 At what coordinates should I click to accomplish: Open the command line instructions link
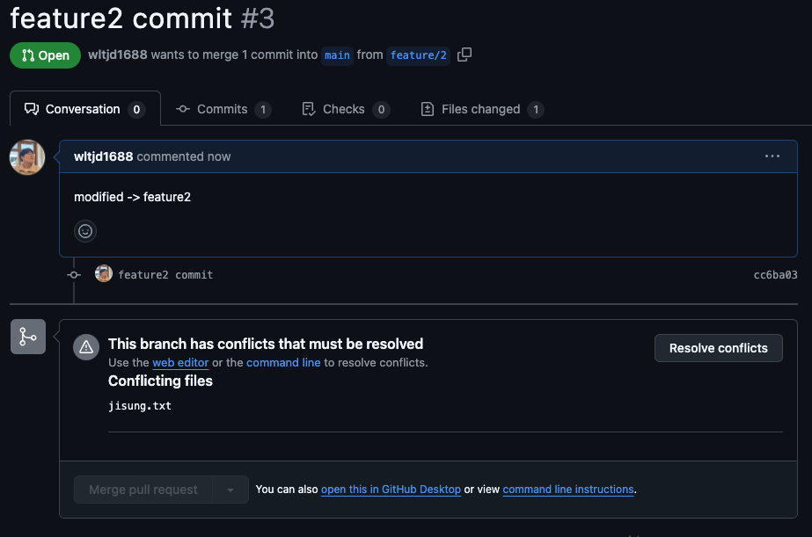[568, 490]
